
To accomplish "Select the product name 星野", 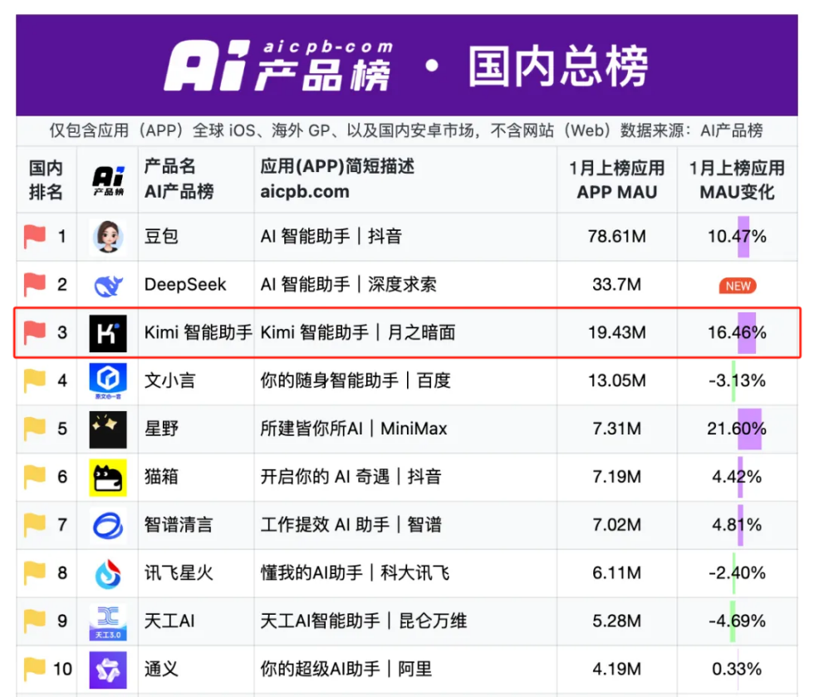I will tap(161, 429).
